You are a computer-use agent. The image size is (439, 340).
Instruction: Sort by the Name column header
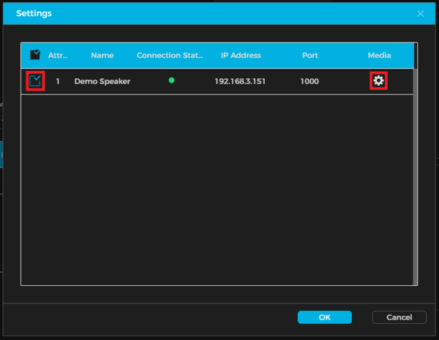pos(102,55)
